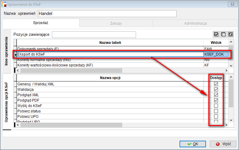Confirm with the OK button

click(192, 144)
